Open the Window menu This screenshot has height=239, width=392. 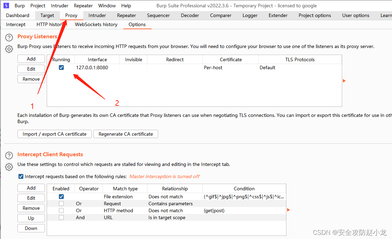[107, 6]
